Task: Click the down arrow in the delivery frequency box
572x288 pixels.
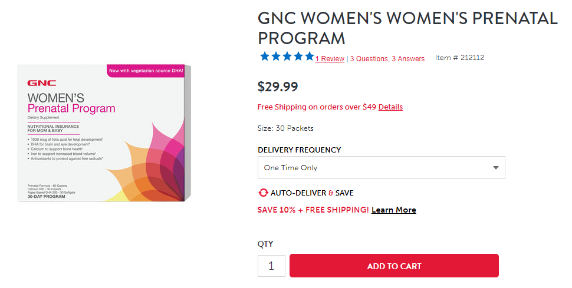Action: pyautogui.click(x=496, y=168)
